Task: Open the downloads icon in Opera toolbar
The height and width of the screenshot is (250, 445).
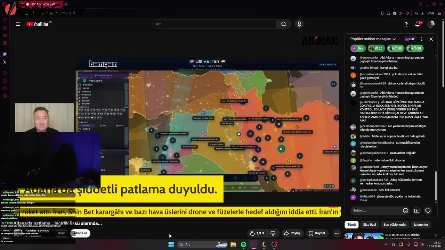Action: coord(422,14)
